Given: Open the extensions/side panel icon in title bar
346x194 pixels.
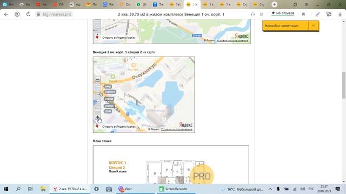Looking at the screenshot, I should point(295,4).
